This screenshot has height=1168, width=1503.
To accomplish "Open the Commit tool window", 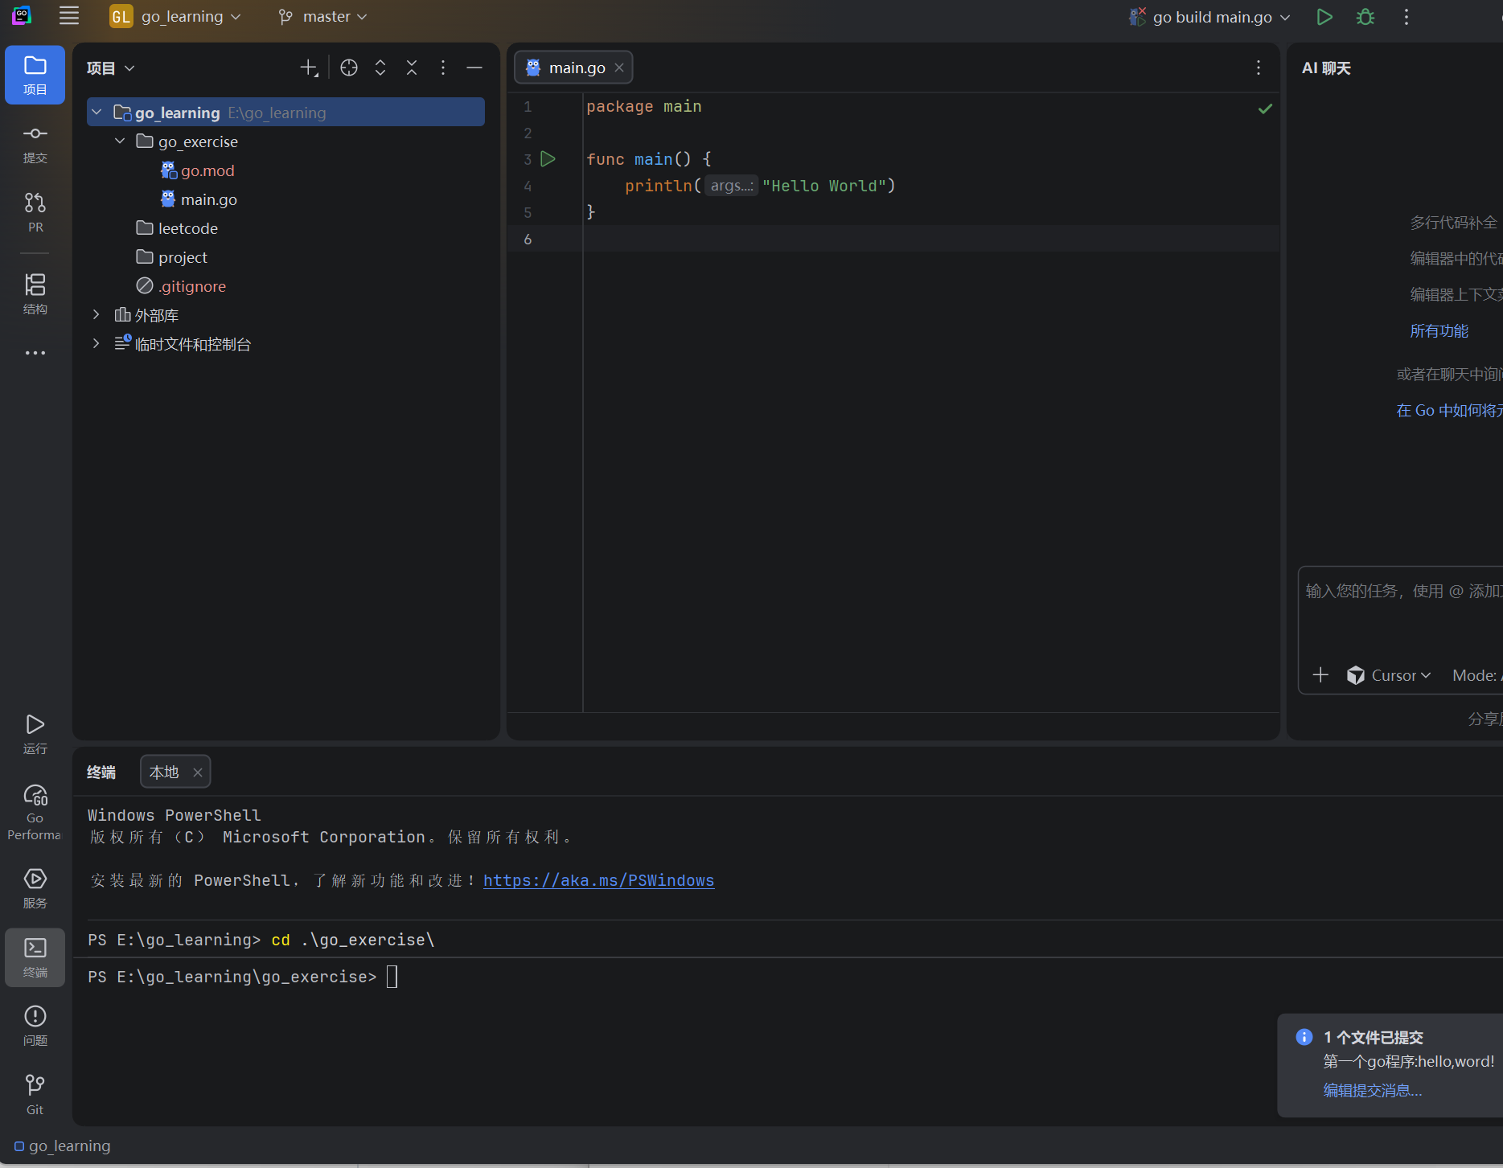I will click(x=35, y=145).
